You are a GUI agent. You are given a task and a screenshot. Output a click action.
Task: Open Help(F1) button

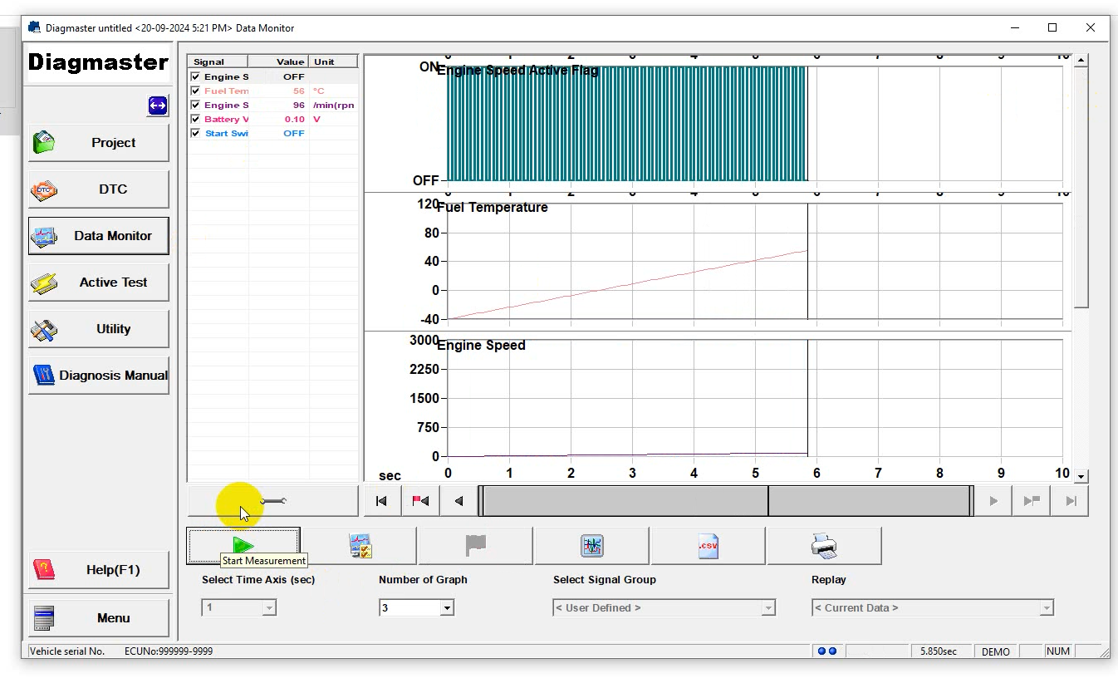tap(99, 570)
